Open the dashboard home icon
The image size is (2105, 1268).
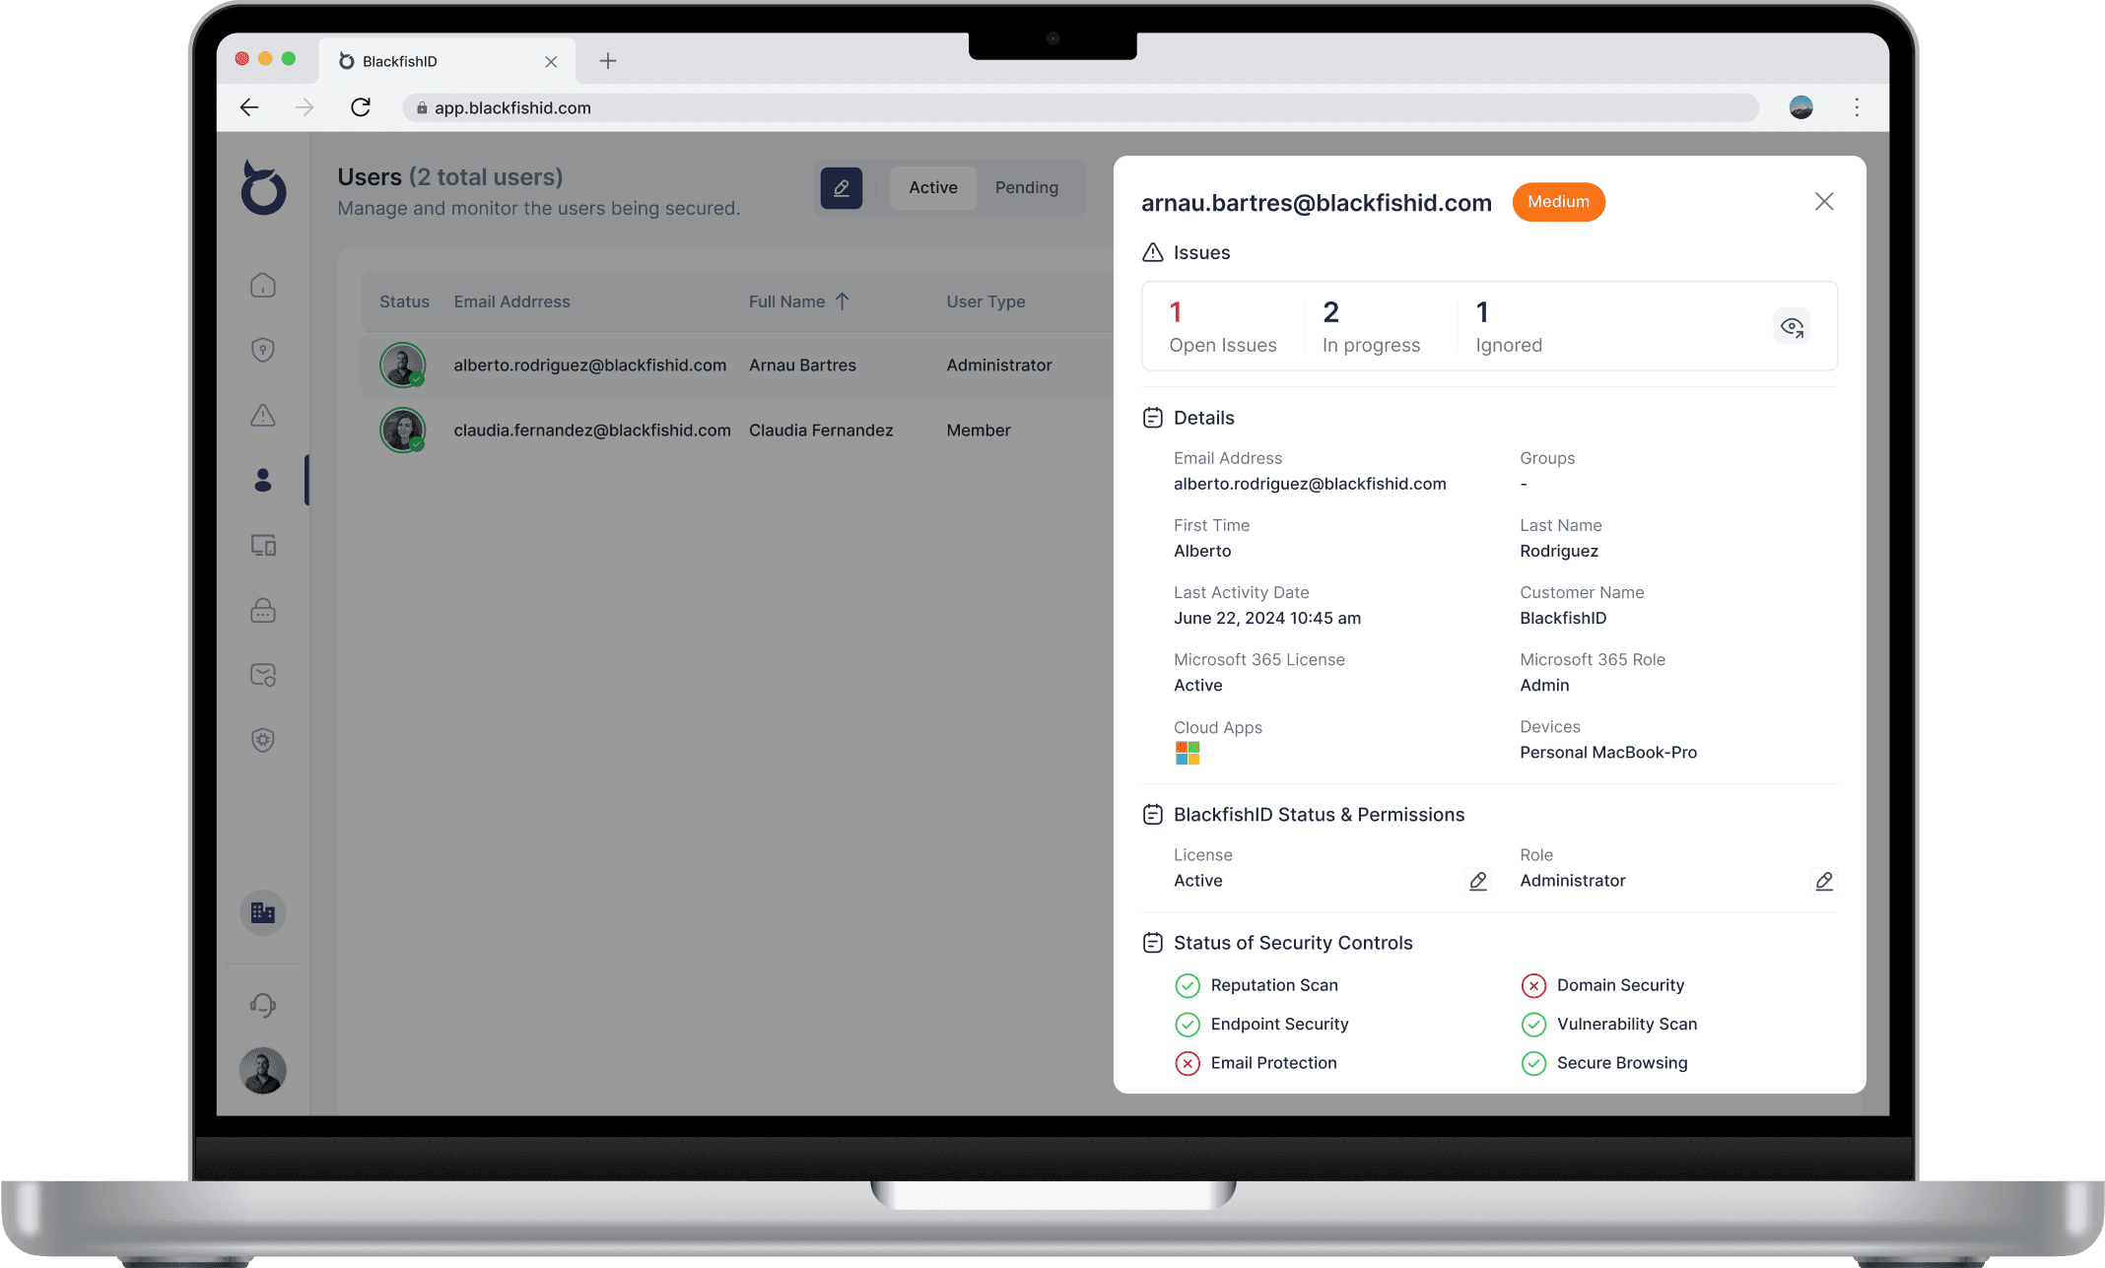pyautogui.click(x=265, y=286)
